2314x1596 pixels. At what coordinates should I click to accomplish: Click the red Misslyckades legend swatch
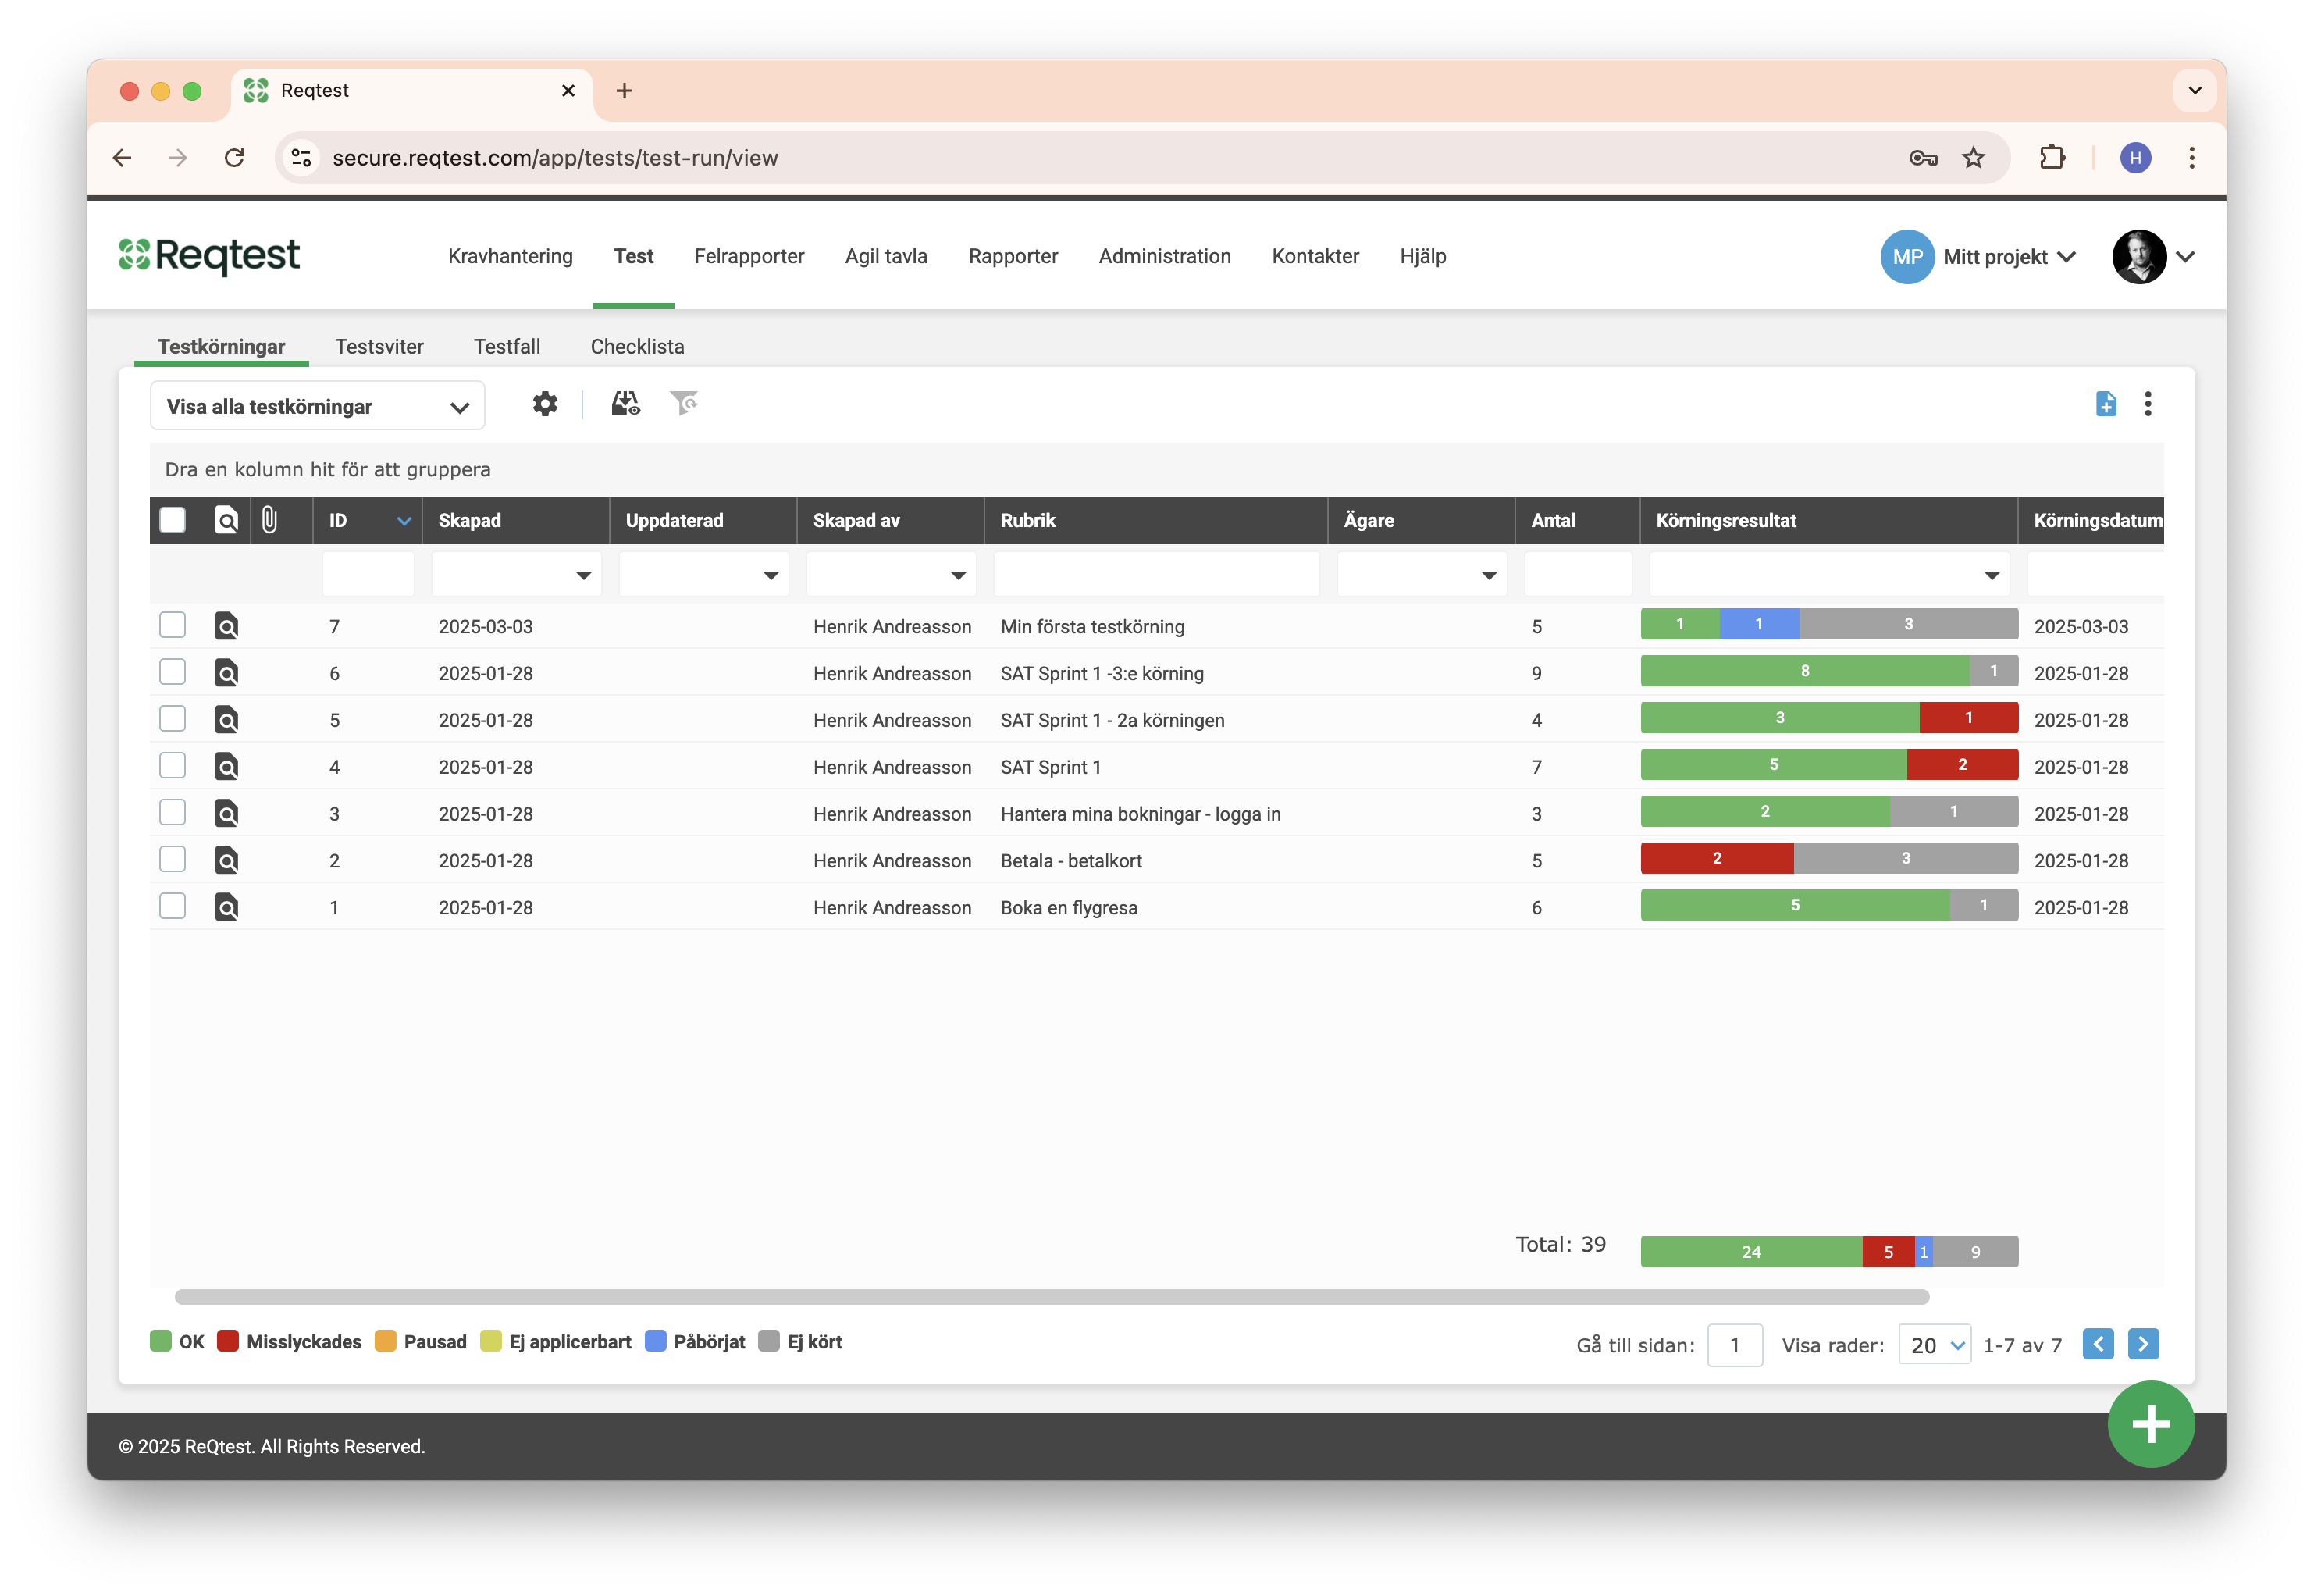pos(228,1342)
